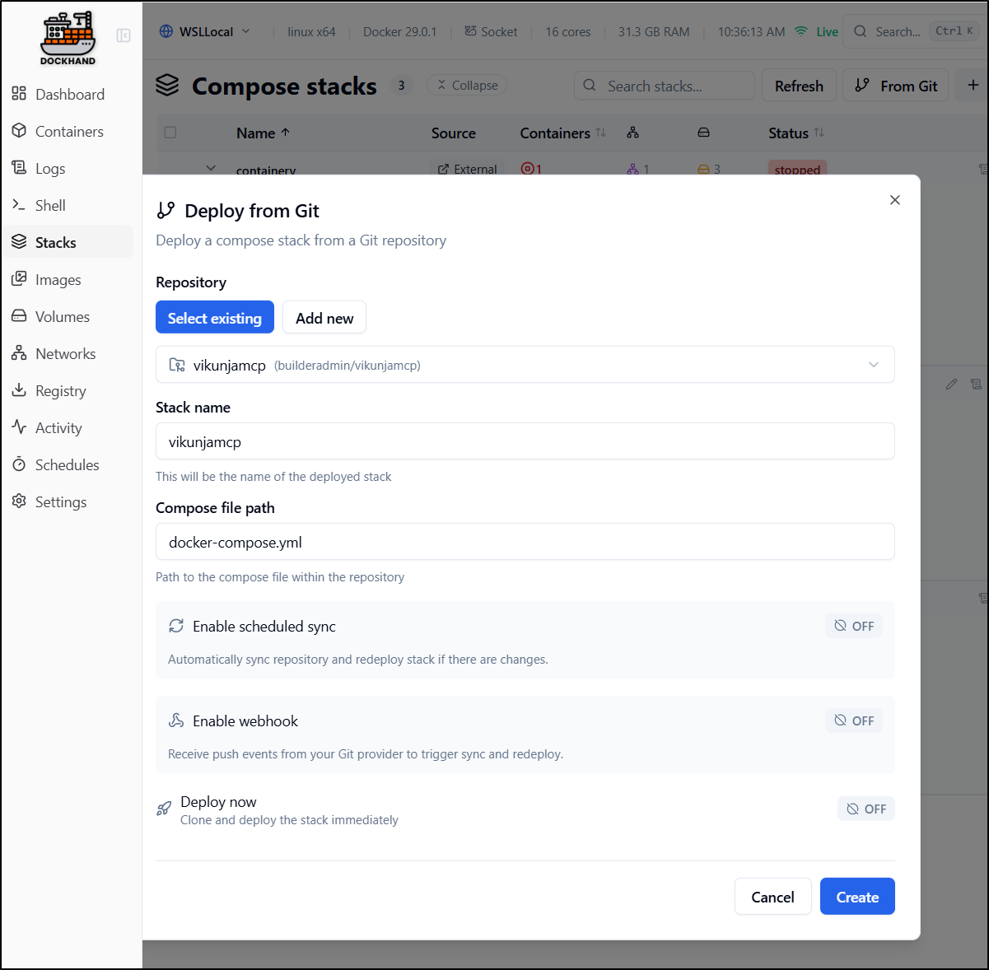989x970 pixels.
Task: Click the scheduled sync arrows icon
Action: [x=176, y=626]
